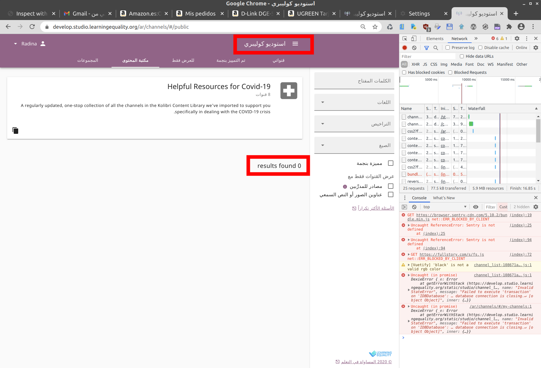The image size is (541, 368).
Task: Toggle device toolbar icon in DevTools
Action: pos(414,39)
